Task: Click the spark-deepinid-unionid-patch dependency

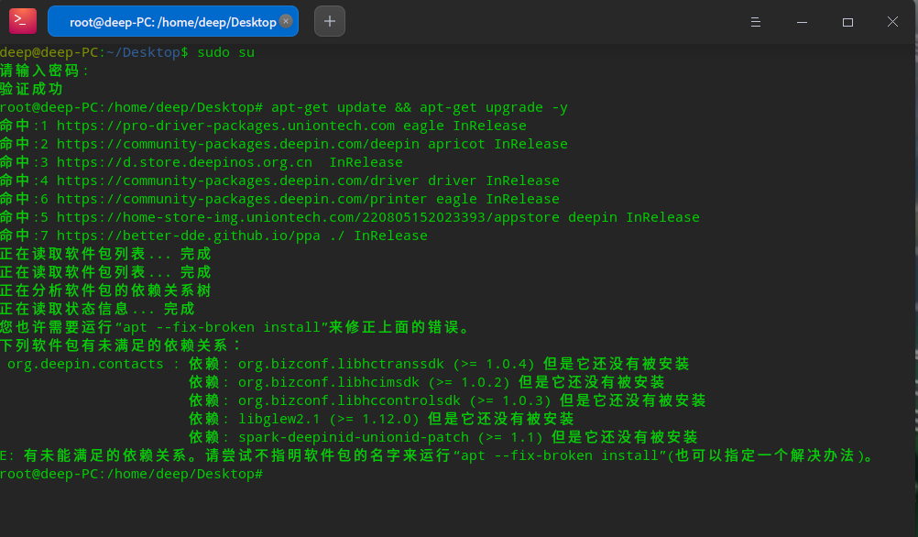Action: click(354, 437)
